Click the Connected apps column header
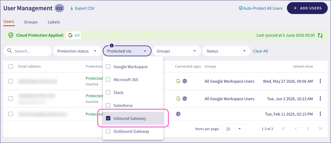Image resolution: width=331 pixels, height=143 pixels. 188,67
